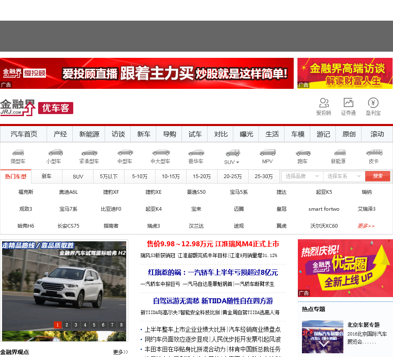
Task: Click the 宝马5系 car model link
Action: (239, 192)
